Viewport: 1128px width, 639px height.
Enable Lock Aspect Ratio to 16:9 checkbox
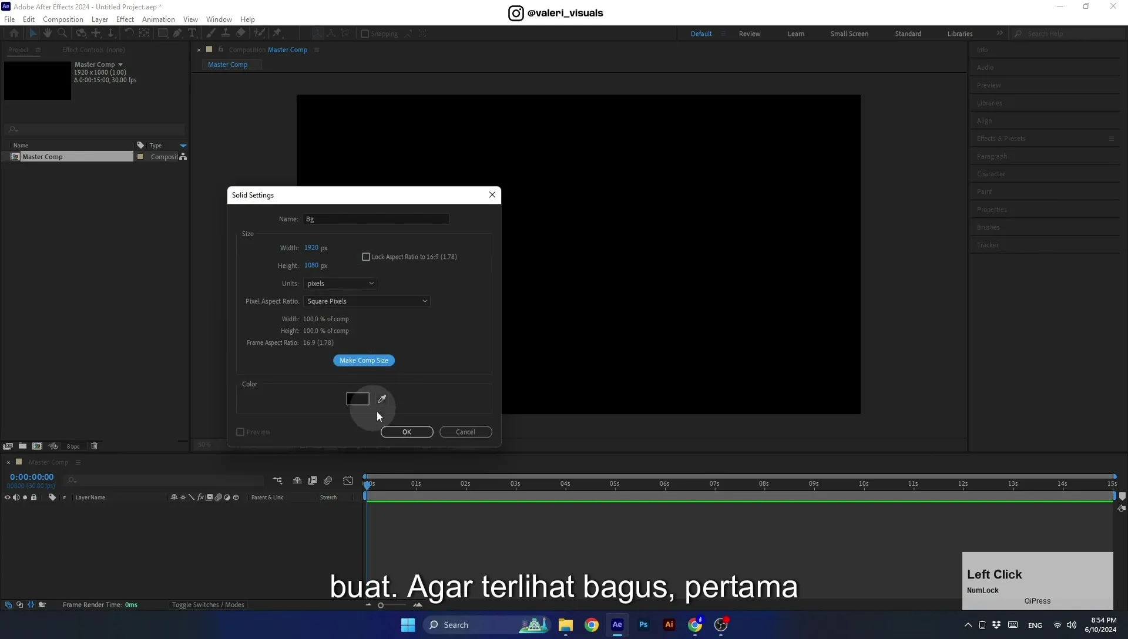[366, 257]
